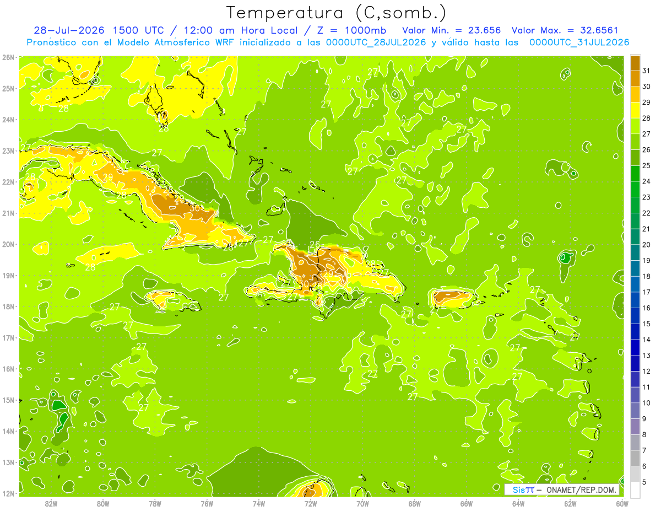
Task: Click the '31' value on the color scale
Action: point(646,71)
